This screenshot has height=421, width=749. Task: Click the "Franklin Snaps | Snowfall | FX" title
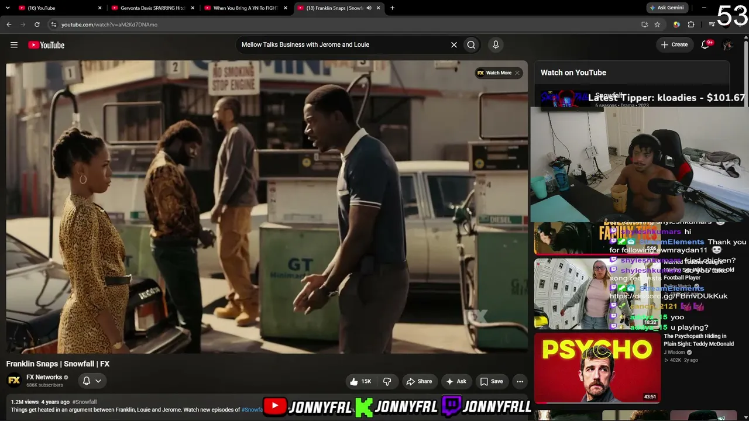58,364
